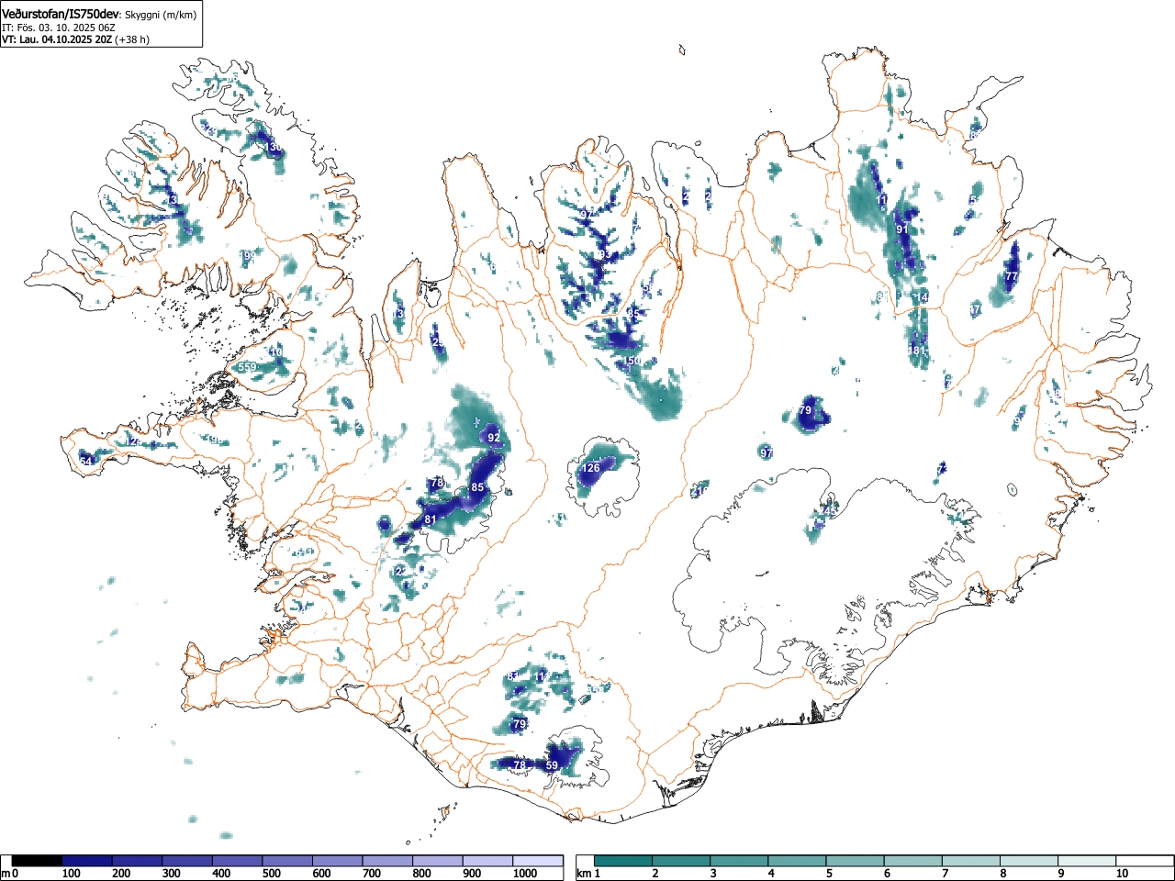Viewport: 1175px width, 881px height.
Task: Click the 7–8 km pale teal swatch
Action: tap(970, 861)
